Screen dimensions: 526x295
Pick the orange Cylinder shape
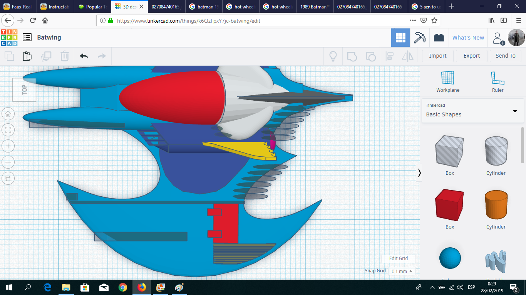coord(496,206)
